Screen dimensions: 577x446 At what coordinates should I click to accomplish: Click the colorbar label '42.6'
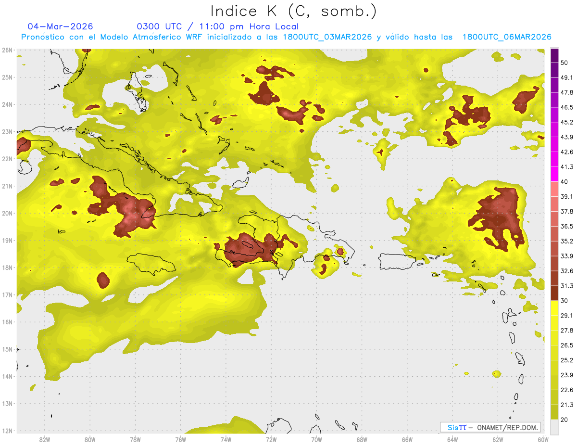567,152
